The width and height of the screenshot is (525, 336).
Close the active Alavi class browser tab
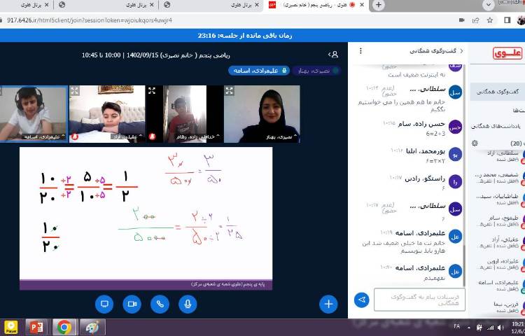point(362,5)
